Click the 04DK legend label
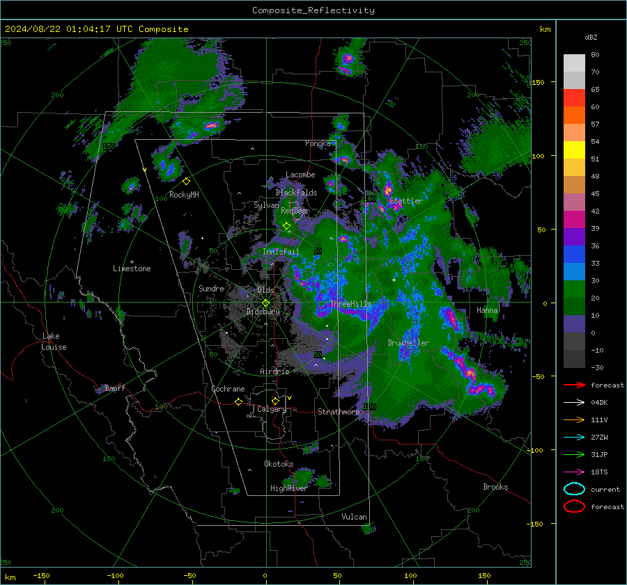The width and height of the screenshot is (627, 585). click(599, 403)
